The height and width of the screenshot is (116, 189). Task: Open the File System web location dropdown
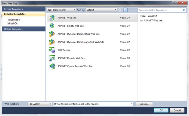pos(40,104)
